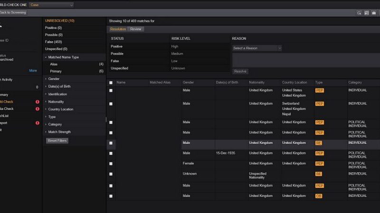Check the box for the first match row
The width and height of the screenshot is (380, 213).
[x=111, y=90]
